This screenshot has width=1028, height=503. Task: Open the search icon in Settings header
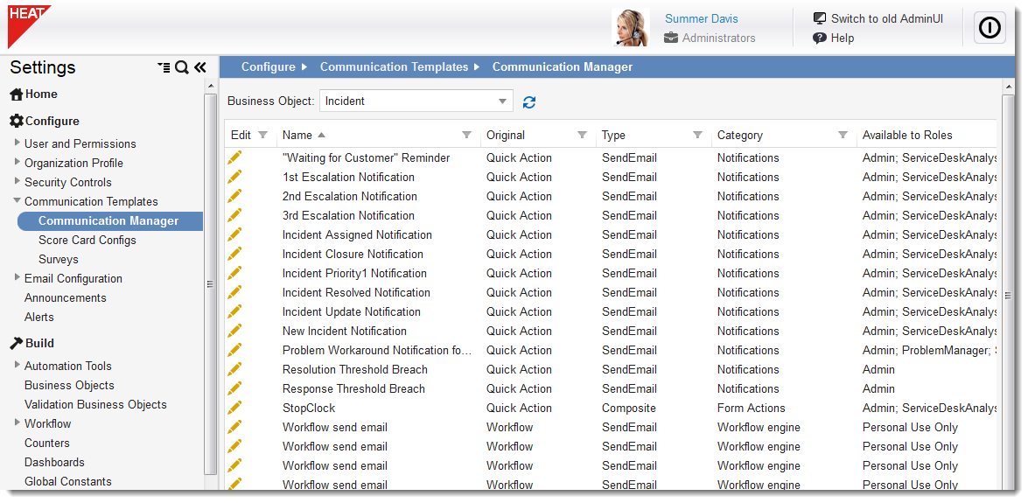point(182,66)
